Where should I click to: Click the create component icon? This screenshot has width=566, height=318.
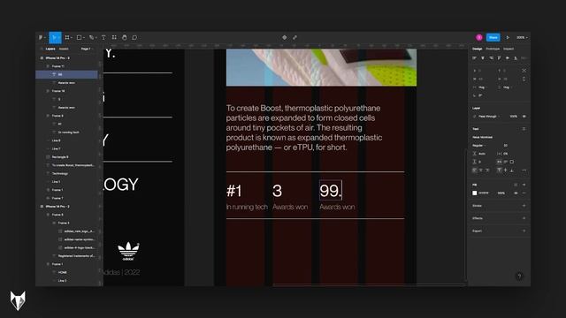pos(285,37)
